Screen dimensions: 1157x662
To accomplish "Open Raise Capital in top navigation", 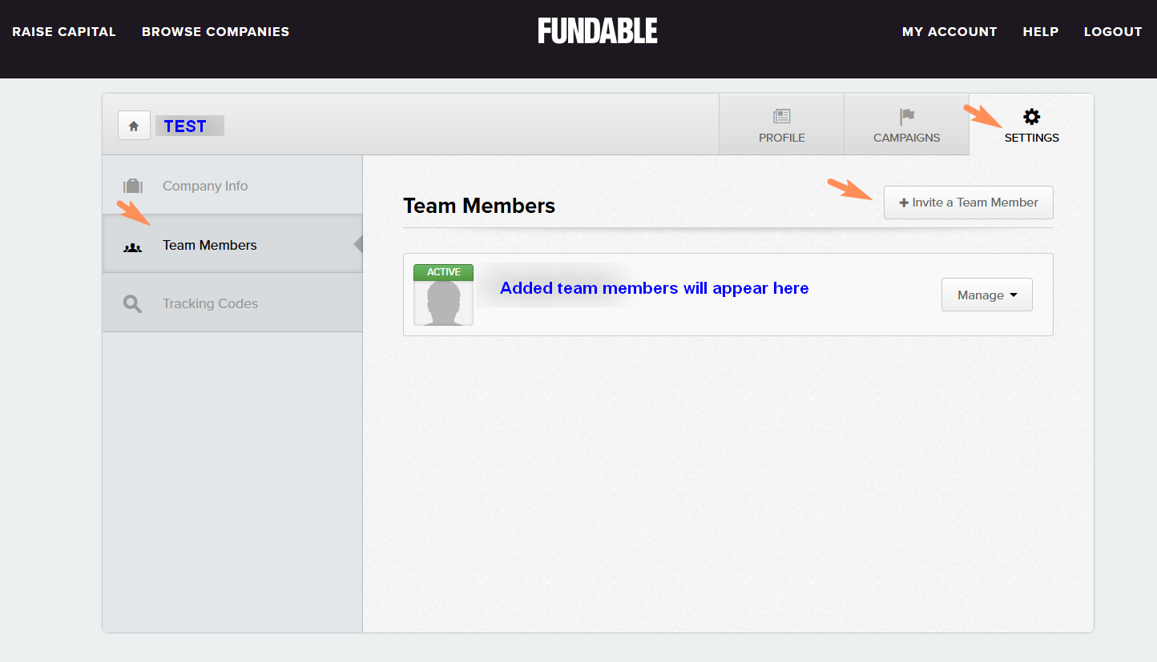I will tap(64, 32).
